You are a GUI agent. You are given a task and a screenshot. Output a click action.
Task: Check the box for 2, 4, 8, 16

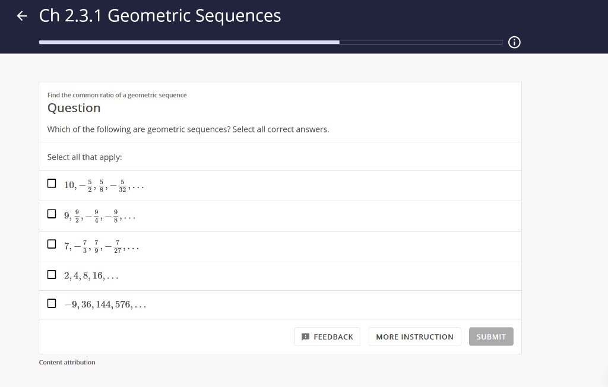(x=52, y=275)
